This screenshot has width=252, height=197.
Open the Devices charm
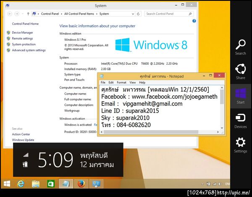point(240,121)
